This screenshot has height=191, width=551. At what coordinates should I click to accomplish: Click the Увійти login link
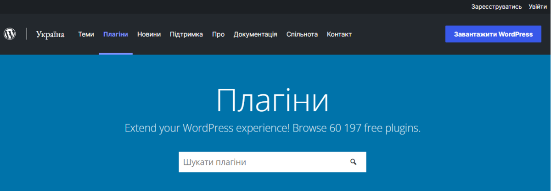(538, 6)
